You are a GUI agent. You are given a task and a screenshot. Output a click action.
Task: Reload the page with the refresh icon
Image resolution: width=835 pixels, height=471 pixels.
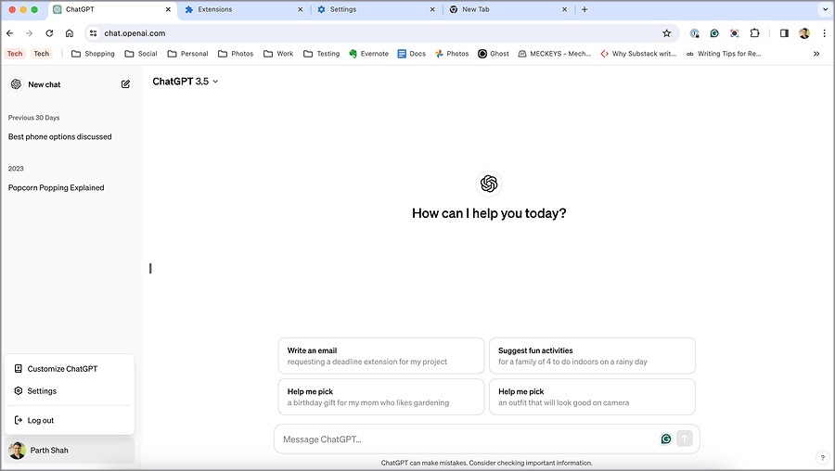click(x=49, y=33)
